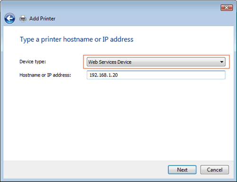Click the orange highlight border around dropdown
This screenshot has height=182, width=237.
click(156, 55)
